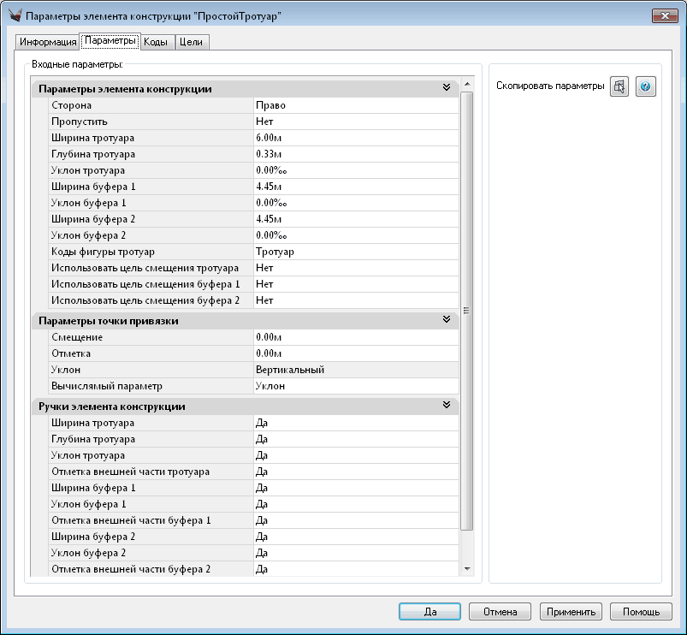Collapse 'Параметры элемента конструкции' section
Viewport: 687px width, 635px height.
click(446, 88)
